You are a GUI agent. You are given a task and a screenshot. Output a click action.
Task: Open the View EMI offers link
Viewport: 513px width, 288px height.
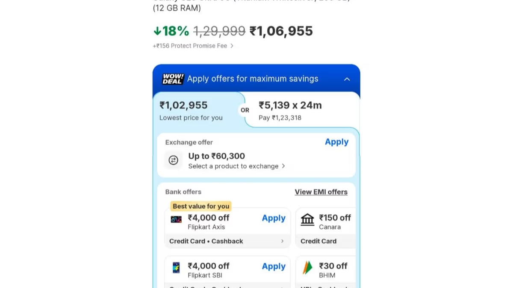pos(321,192)
